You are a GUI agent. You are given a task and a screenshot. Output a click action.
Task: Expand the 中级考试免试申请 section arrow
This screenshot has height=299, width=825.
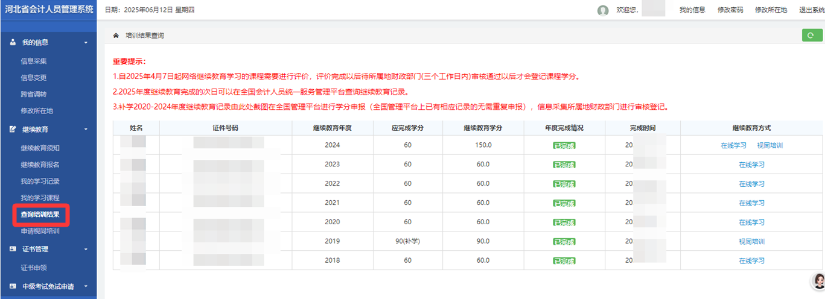click(86, 287)
